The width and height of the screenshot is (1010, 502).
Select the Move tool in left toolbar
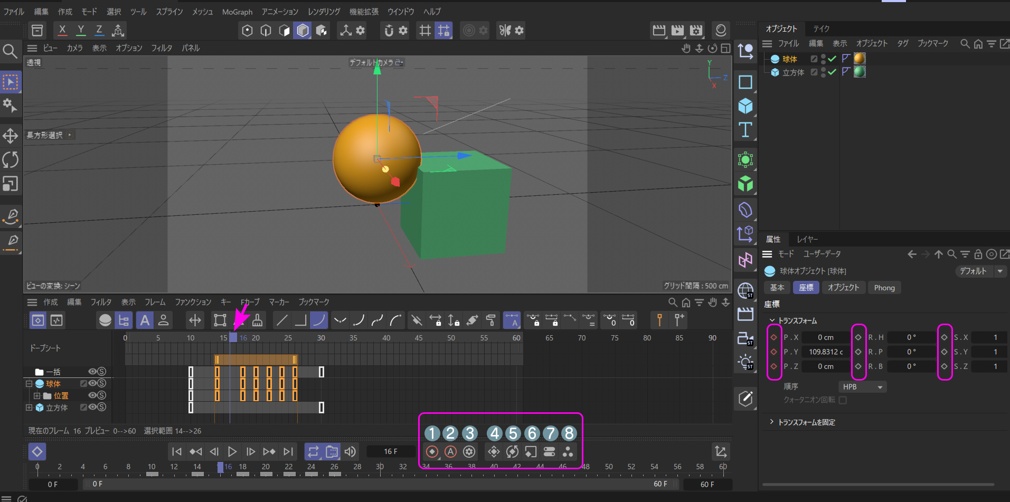[11, 136]
